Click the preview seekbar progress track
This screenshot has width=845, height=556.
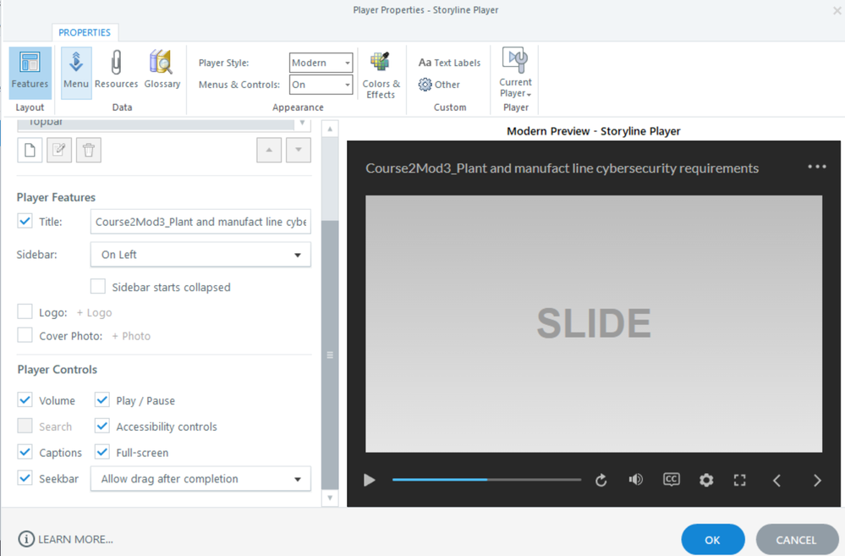tap(486, 480)
